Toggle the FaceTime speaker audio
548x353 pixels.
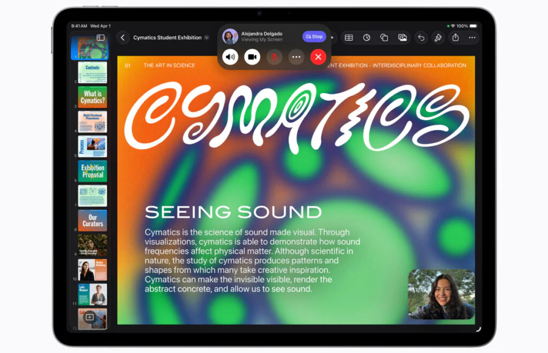pyautogui.click(x=230, y=57)
